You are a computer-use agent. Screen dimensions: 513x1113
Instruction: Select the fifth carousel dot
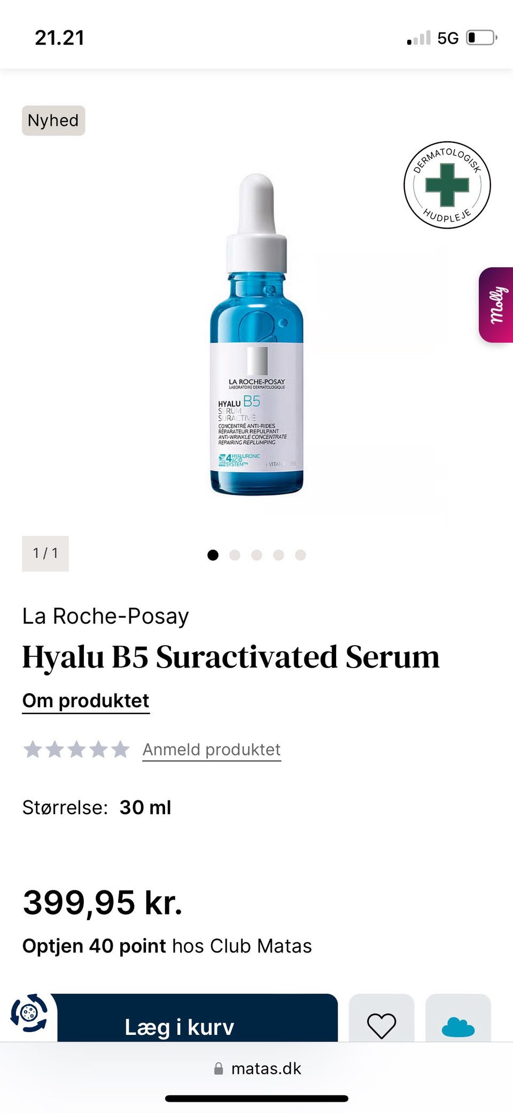300,555
